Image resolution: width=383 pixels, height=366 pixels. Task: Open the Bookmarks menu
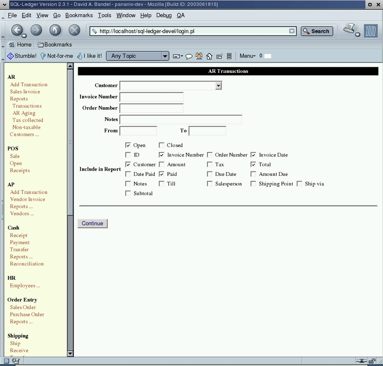79,15
